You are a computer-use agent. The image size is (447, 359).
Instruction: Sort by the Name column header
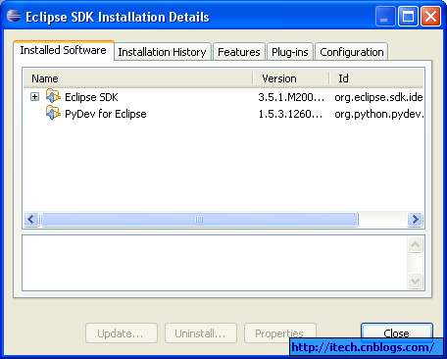[138, 78]
